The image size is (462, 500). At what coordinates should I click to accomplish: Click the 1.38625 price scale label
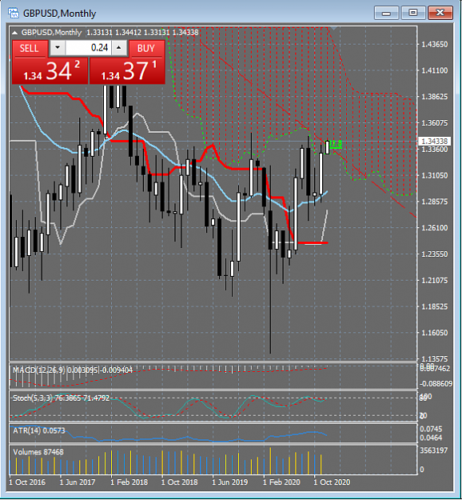(x=435, y=97)
